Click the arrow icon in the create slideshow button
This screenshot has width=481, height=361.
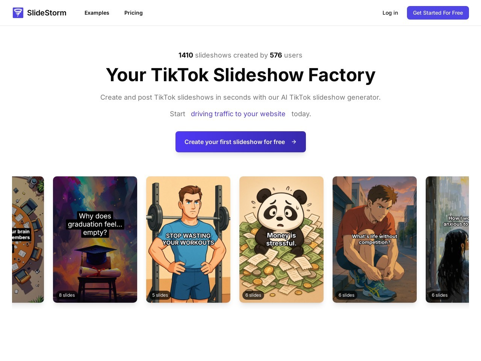(294, 142)
